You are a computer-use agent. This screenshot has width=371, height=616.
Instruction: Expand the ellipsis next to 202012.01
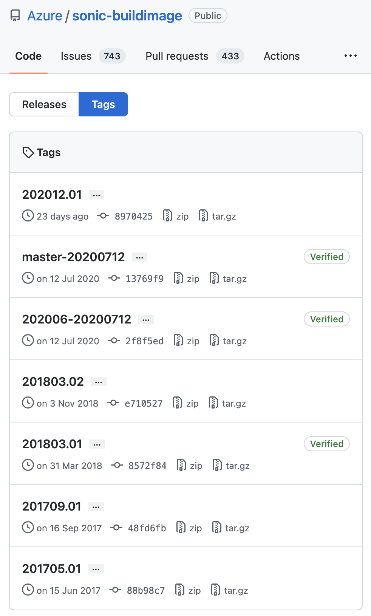coord(96,195)
